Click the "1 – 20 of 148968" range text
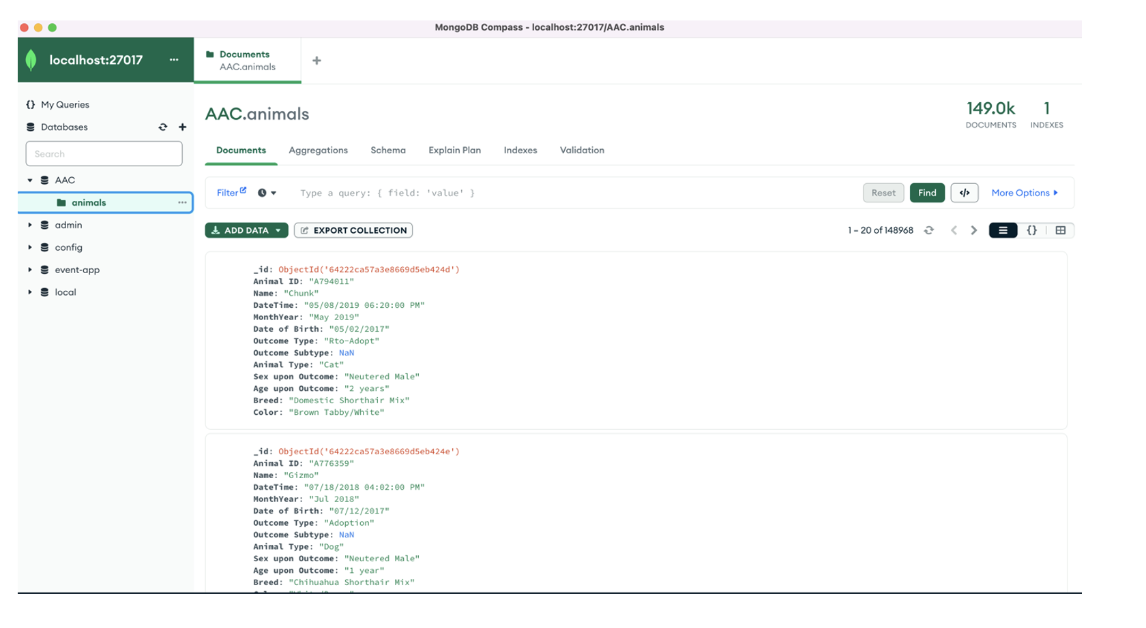Image resolution: width=1146 pixels, height=628 pixels. [x=880, y=231]
